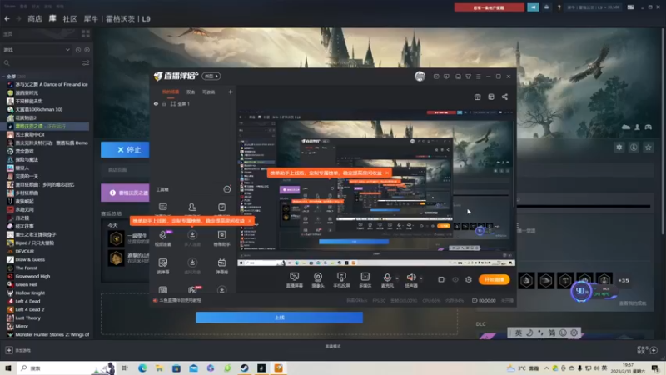Toggle lock icon for 全屏 1 source
Image resolution: width=666 pixels, height=375 pixels.
coord(164,103)
